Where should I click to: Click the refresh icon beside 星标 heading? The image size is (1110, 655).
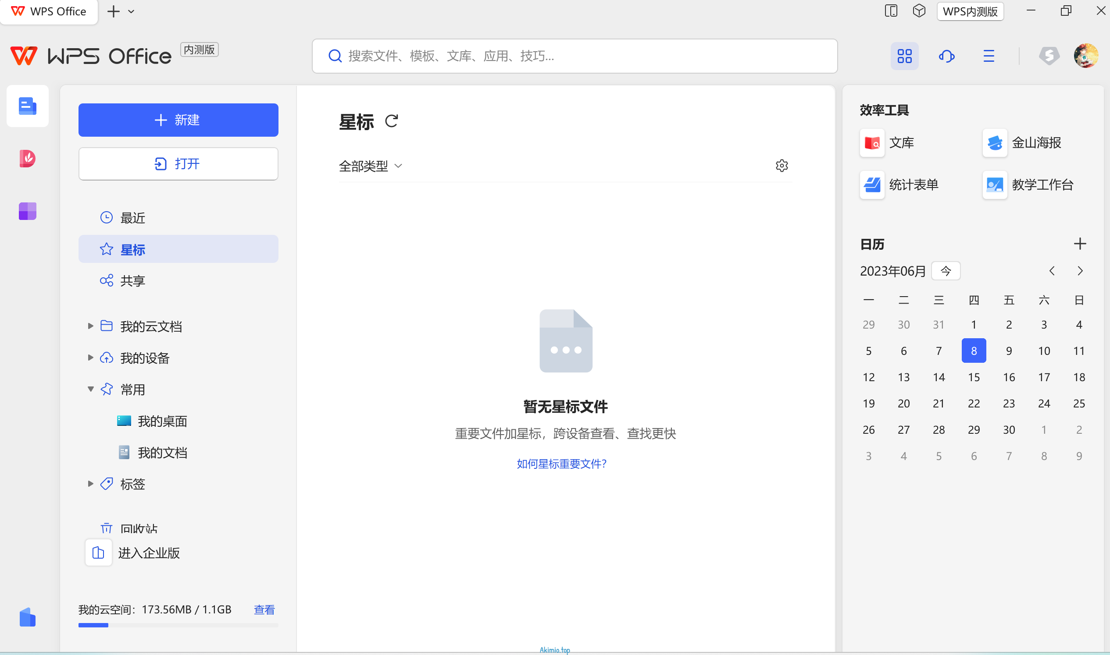tap(391, 121)
